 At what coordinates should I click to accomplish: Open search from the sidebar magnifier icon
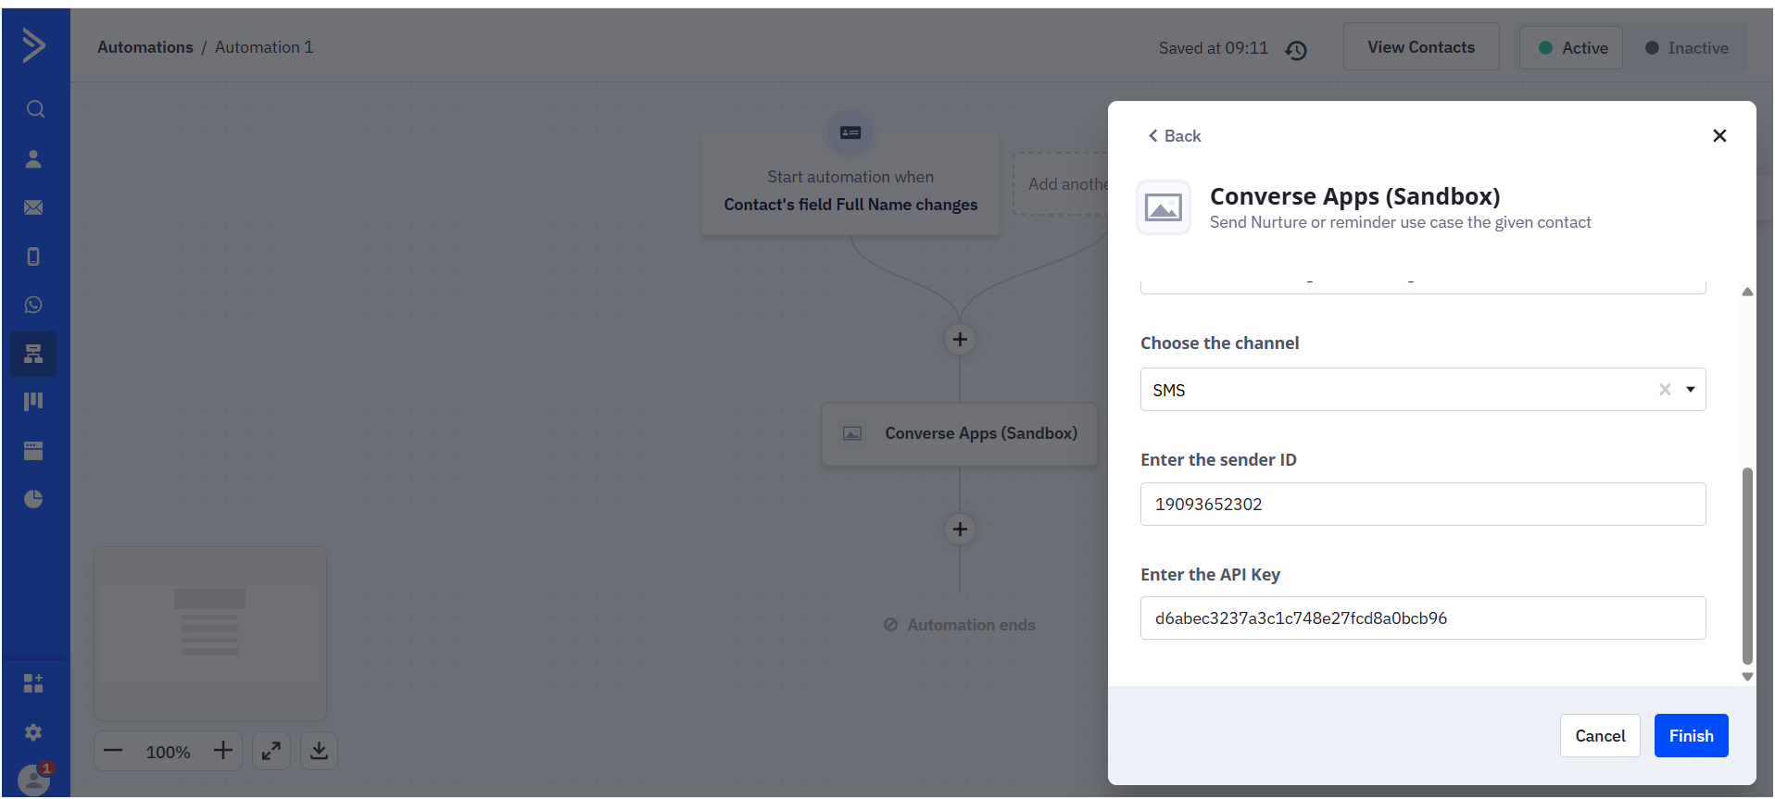pos(35,109)
